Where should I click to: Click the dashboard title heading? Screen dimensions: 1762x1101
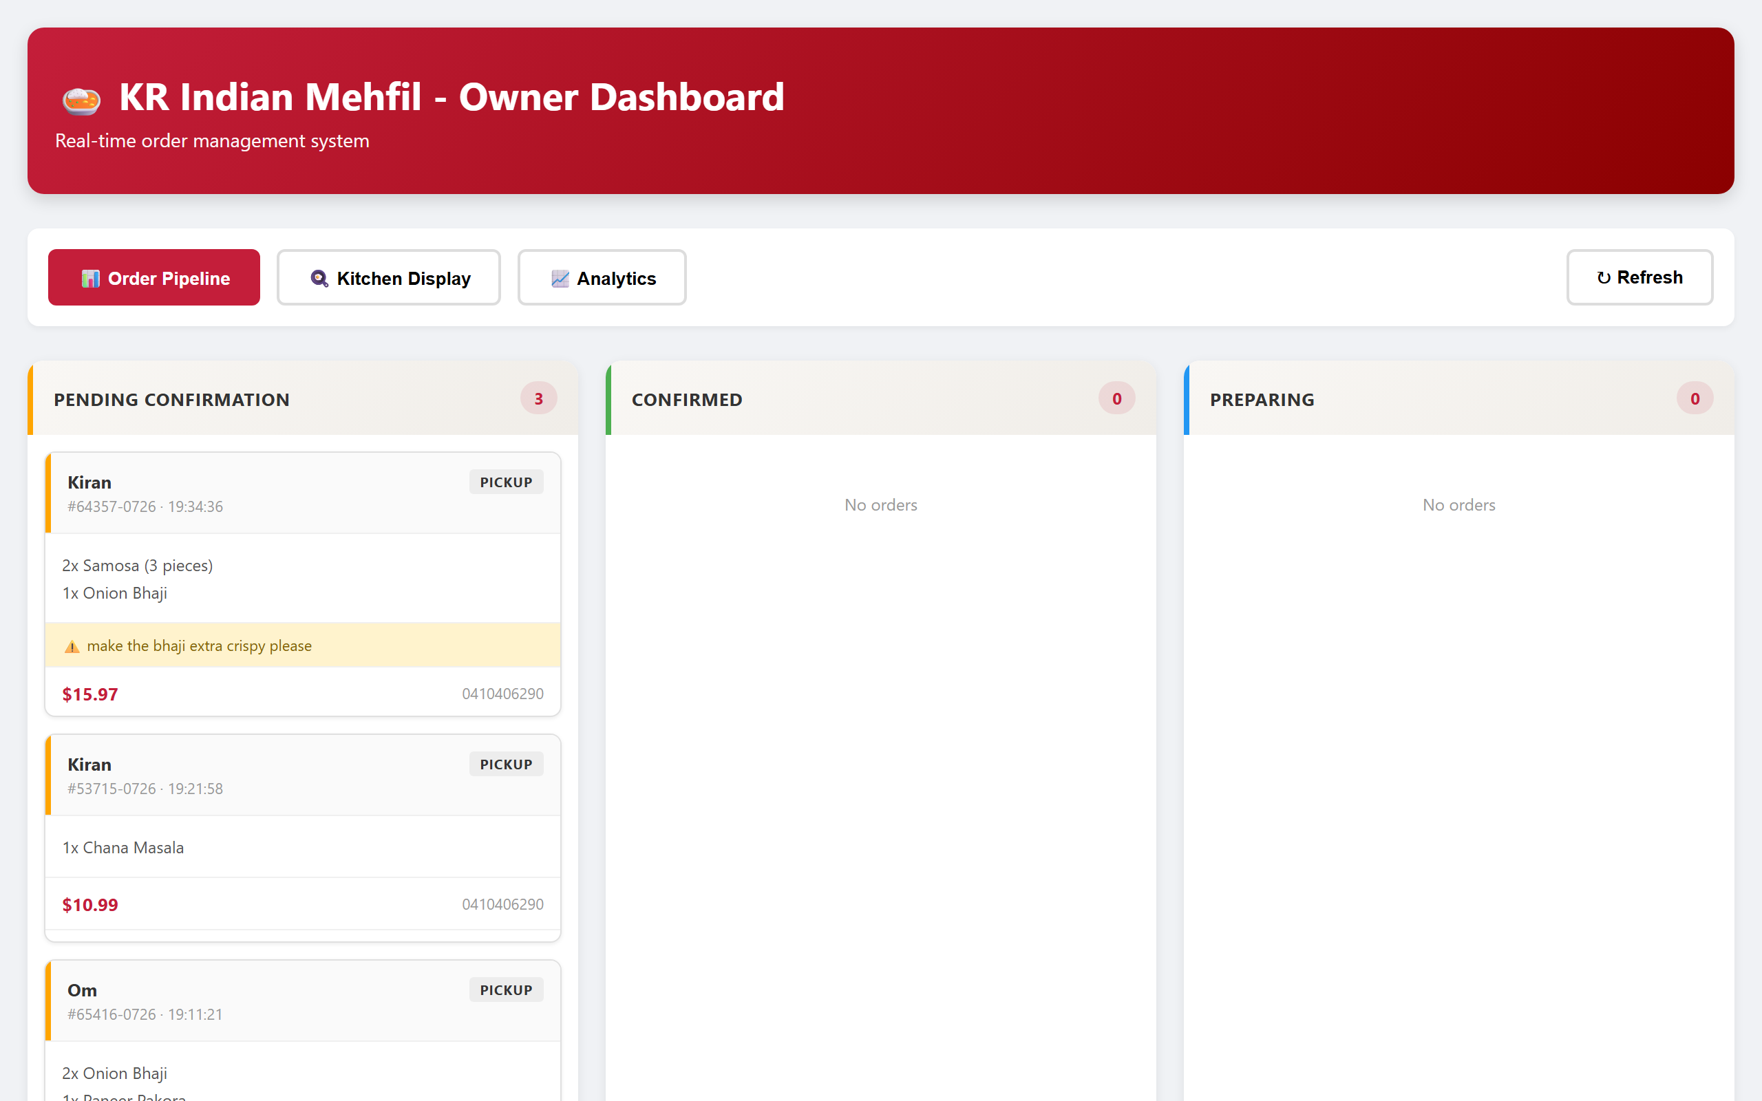coord(452,97)
